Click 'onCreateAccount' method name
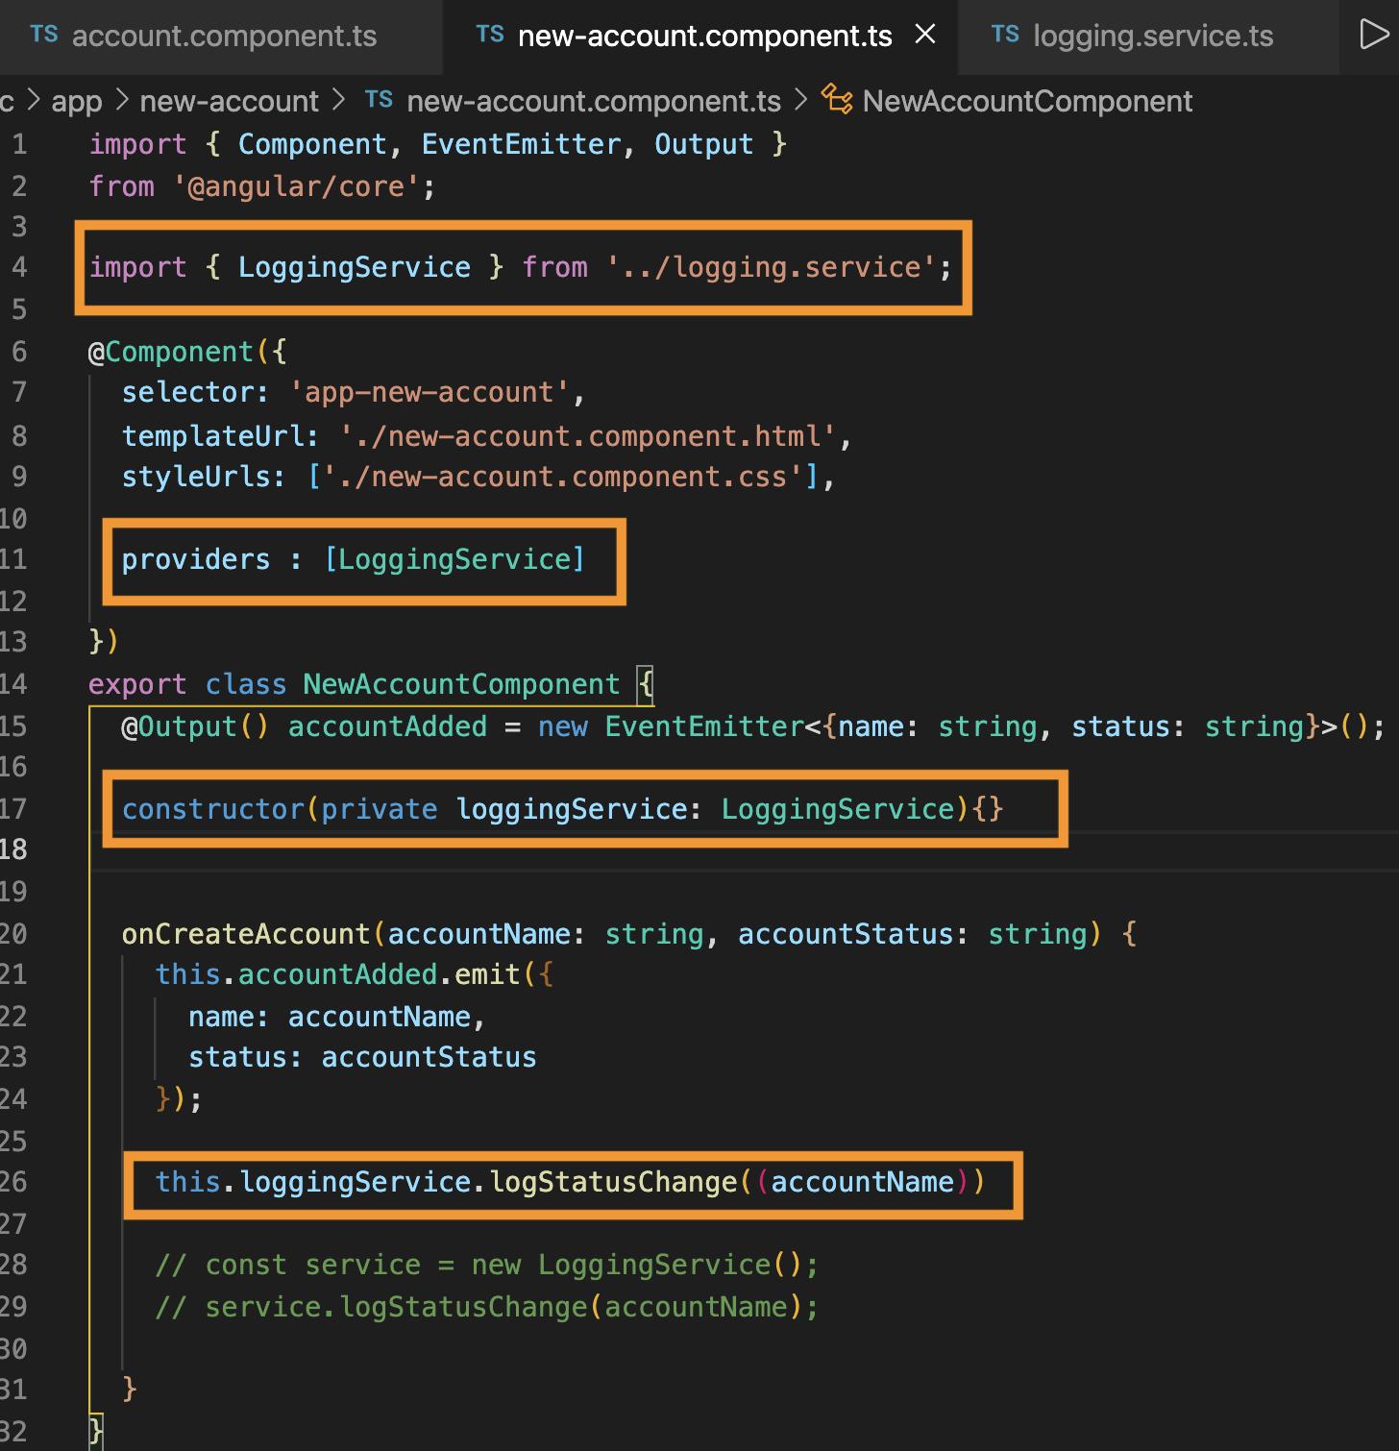1399x1451 pixels. [x=245, y=934]
